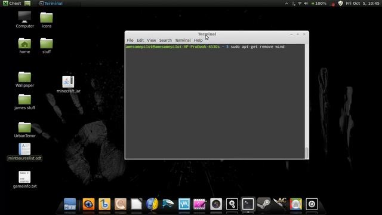
Task: Open the stuff folder on desktop
Action: pos(47,45)
